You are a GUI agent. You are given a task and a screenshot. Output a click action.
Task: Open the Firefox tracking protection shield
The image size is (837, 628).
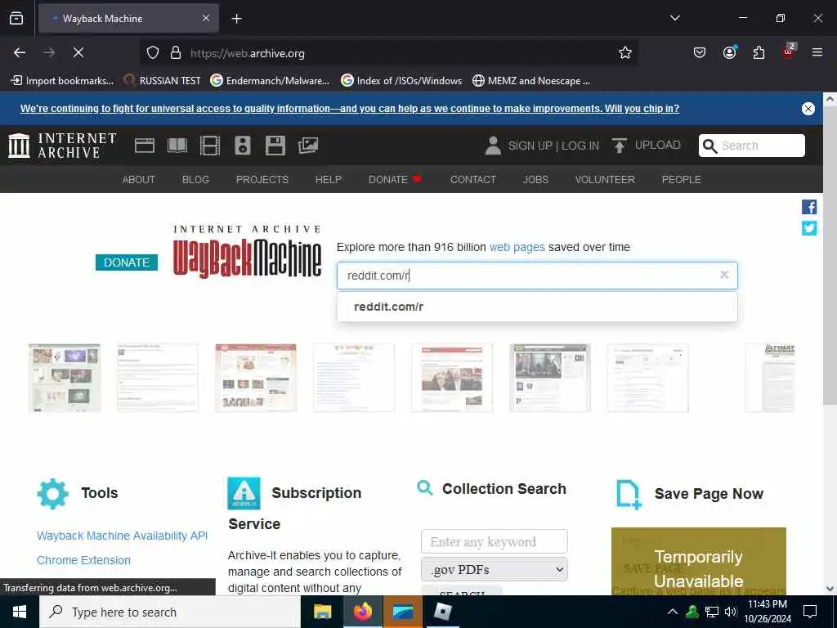(153, 52)
